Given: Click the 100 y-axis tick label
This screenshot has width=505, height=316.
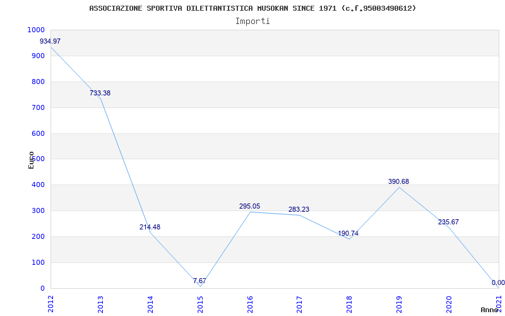Looking at the screenshot, I should click(x=38, y=262).
